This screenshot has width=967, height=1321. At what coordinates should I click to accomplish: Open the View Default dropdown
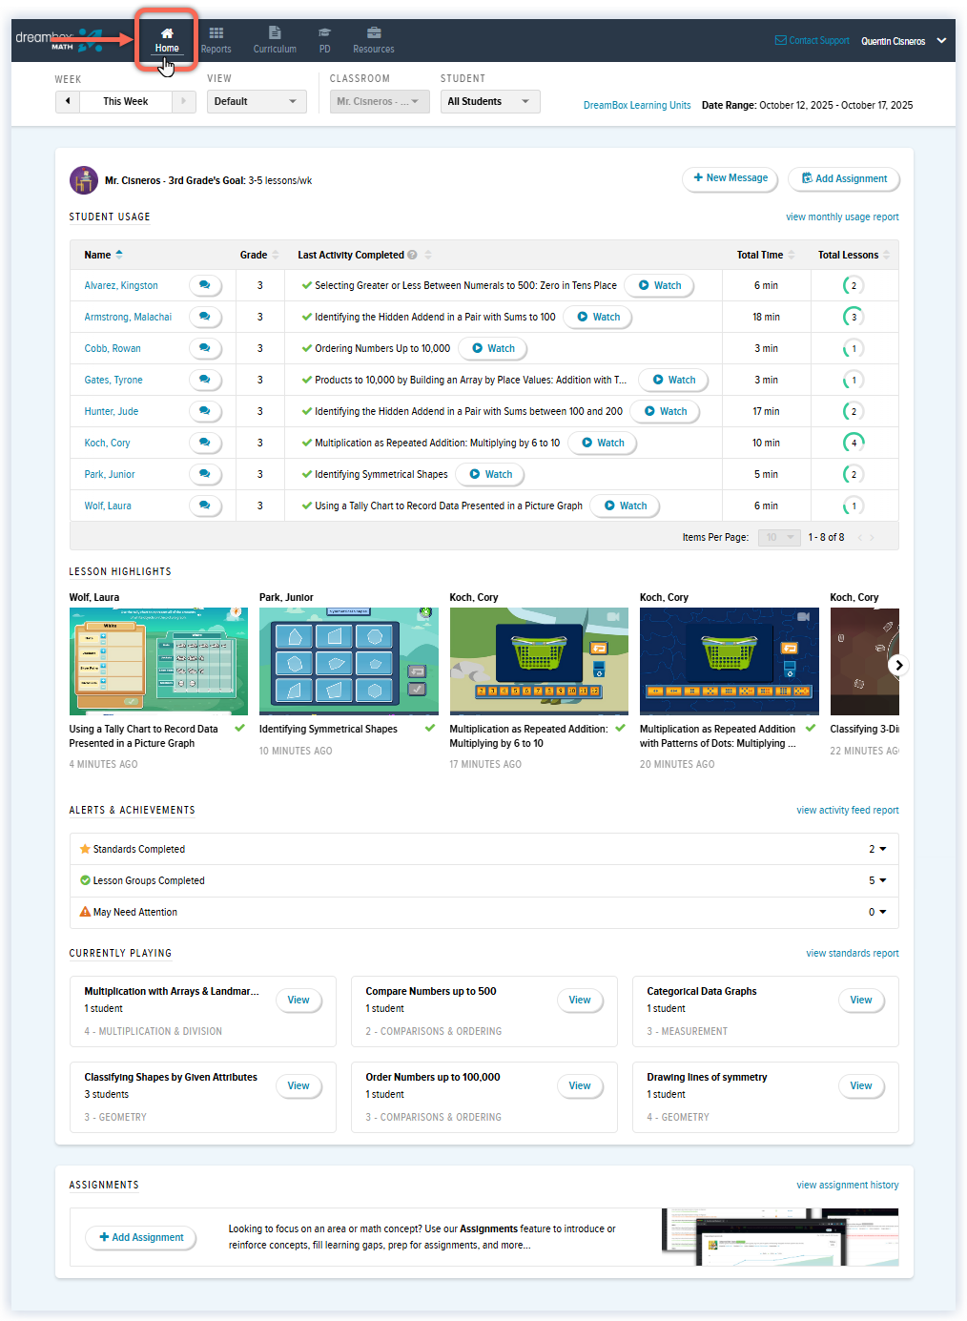[x=257, y=101]
